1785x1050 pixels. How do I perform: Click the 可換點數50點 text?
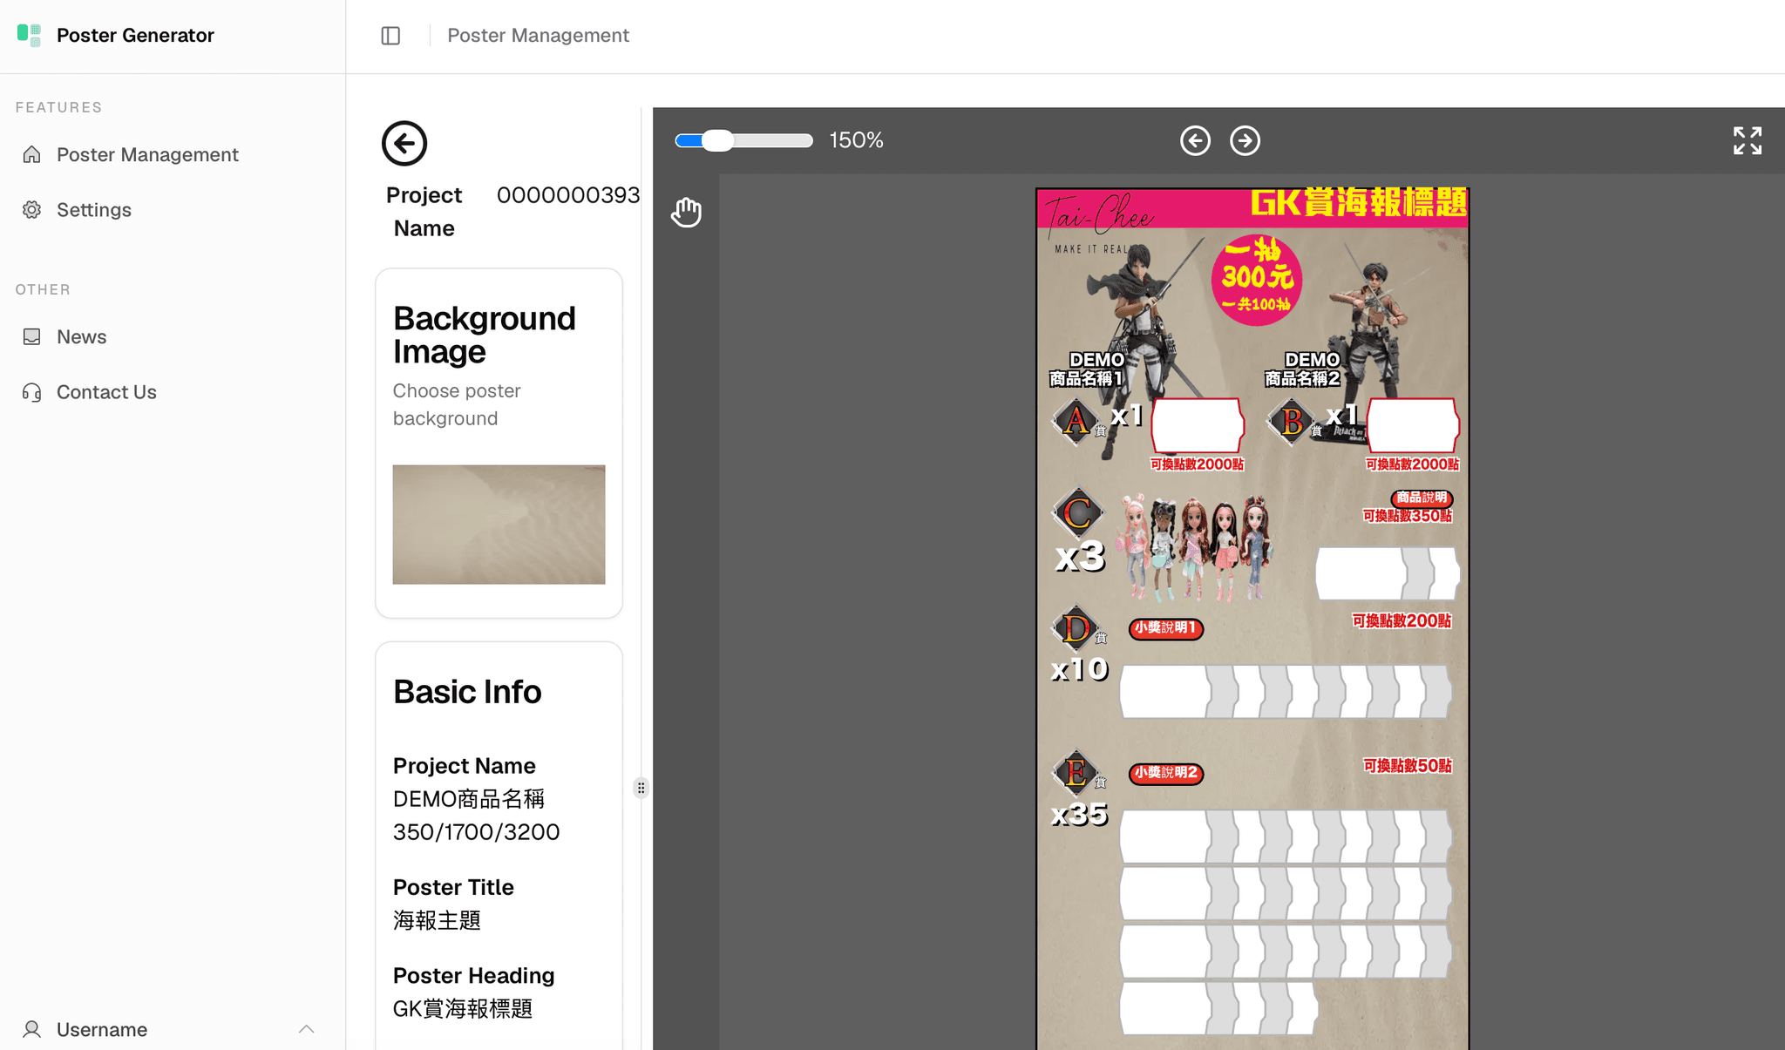pyautogui.click(x=1408, y=766)
